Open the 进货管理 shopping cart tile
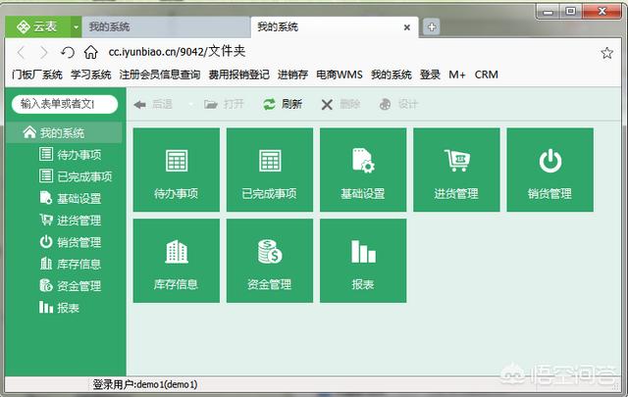 point(456,170)
